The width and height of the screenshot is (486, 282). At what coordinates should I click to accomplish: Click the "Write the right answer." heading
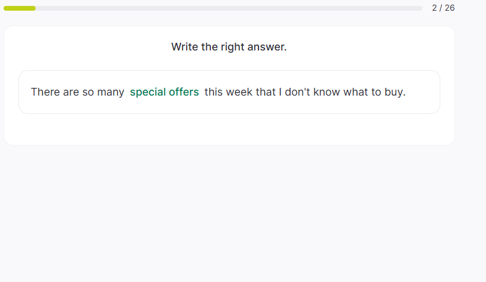tap(229, 47)
